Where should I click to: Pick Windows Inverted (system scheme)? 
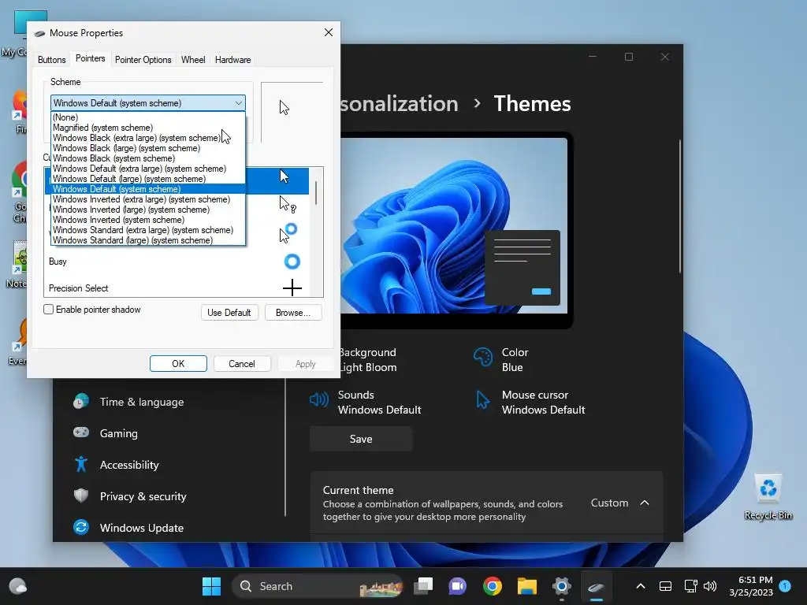[148, 221]
